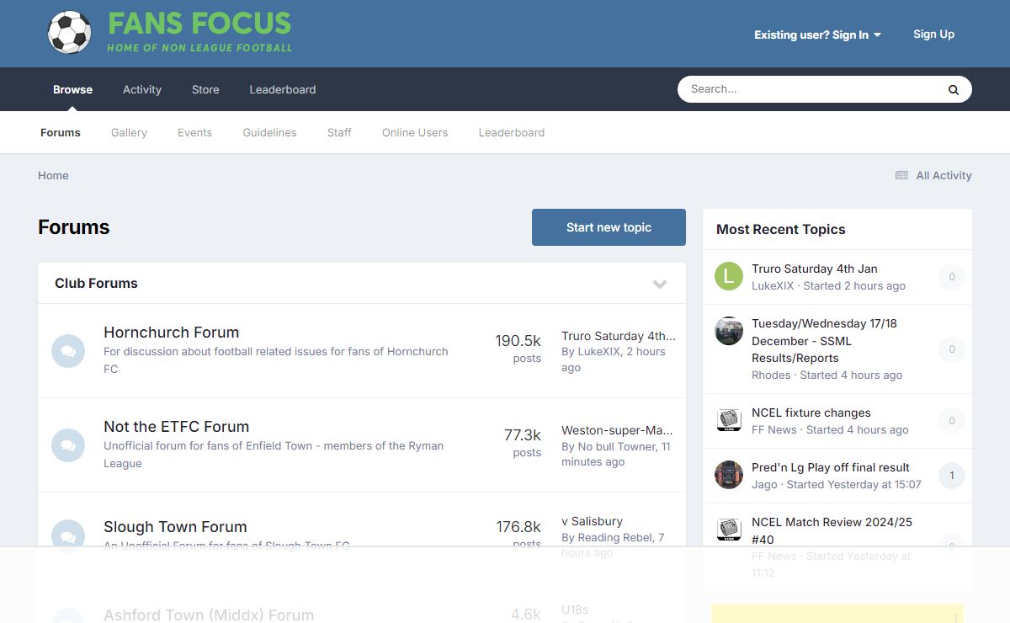Click the Most Recent Topics heading

pyautogui.click(x=781, y=229)
